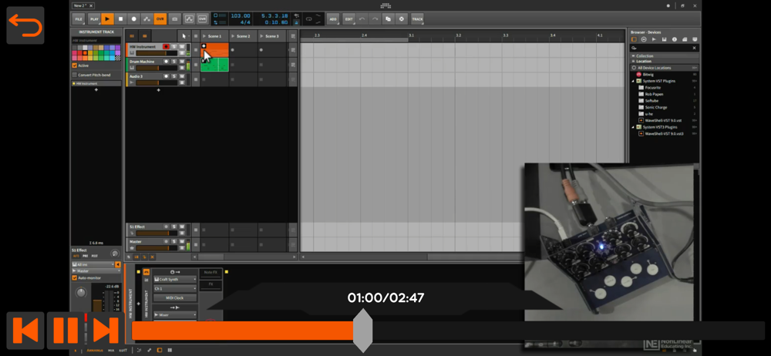
Task: Click the transport Stop button
Action: pyautogui.click(x=120, y=19)
